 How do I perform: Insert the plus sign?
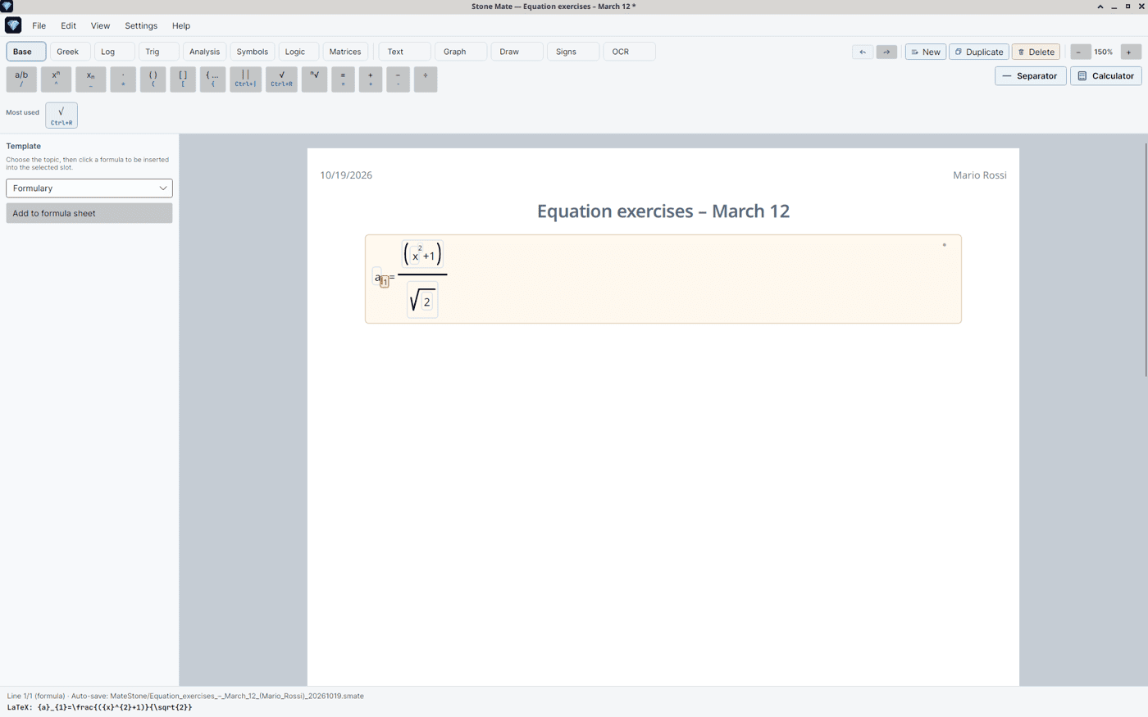pos(371,79)
